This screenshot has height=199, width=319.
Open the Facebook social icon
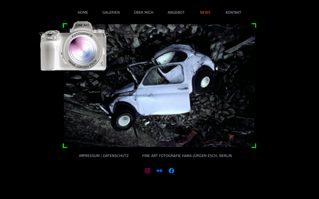point(172,171)
